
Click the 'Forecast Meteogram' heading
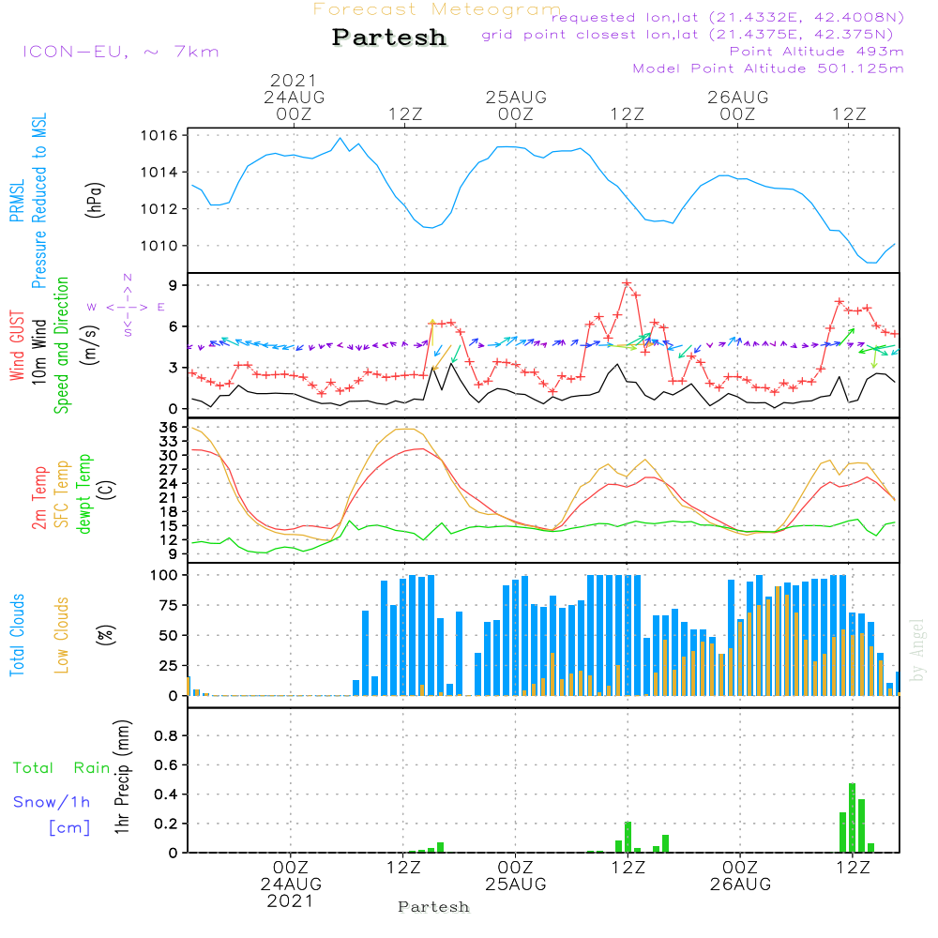(x=437, y=9)
